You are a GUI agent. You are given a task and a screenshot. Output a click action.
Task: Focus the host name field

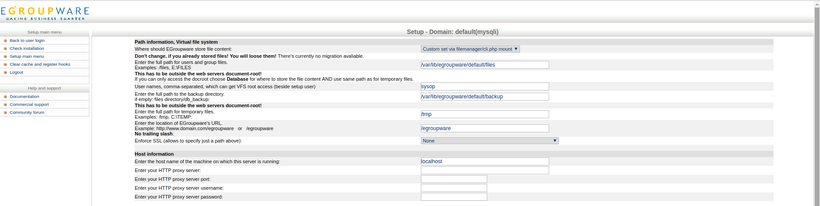485,161
